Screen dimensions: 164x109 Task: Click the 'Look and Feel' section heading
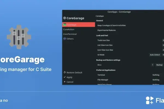(102, 36)
